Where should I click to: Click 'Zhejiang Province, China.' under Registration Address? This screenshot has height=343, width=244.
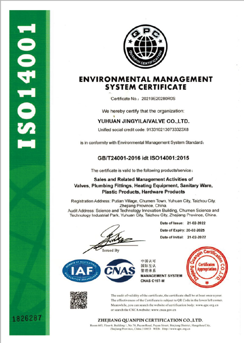coord(143,206)
